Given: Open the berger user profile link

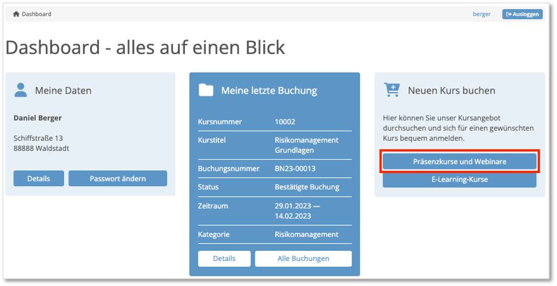Looking at the screenshot, I should coord(482,14).
